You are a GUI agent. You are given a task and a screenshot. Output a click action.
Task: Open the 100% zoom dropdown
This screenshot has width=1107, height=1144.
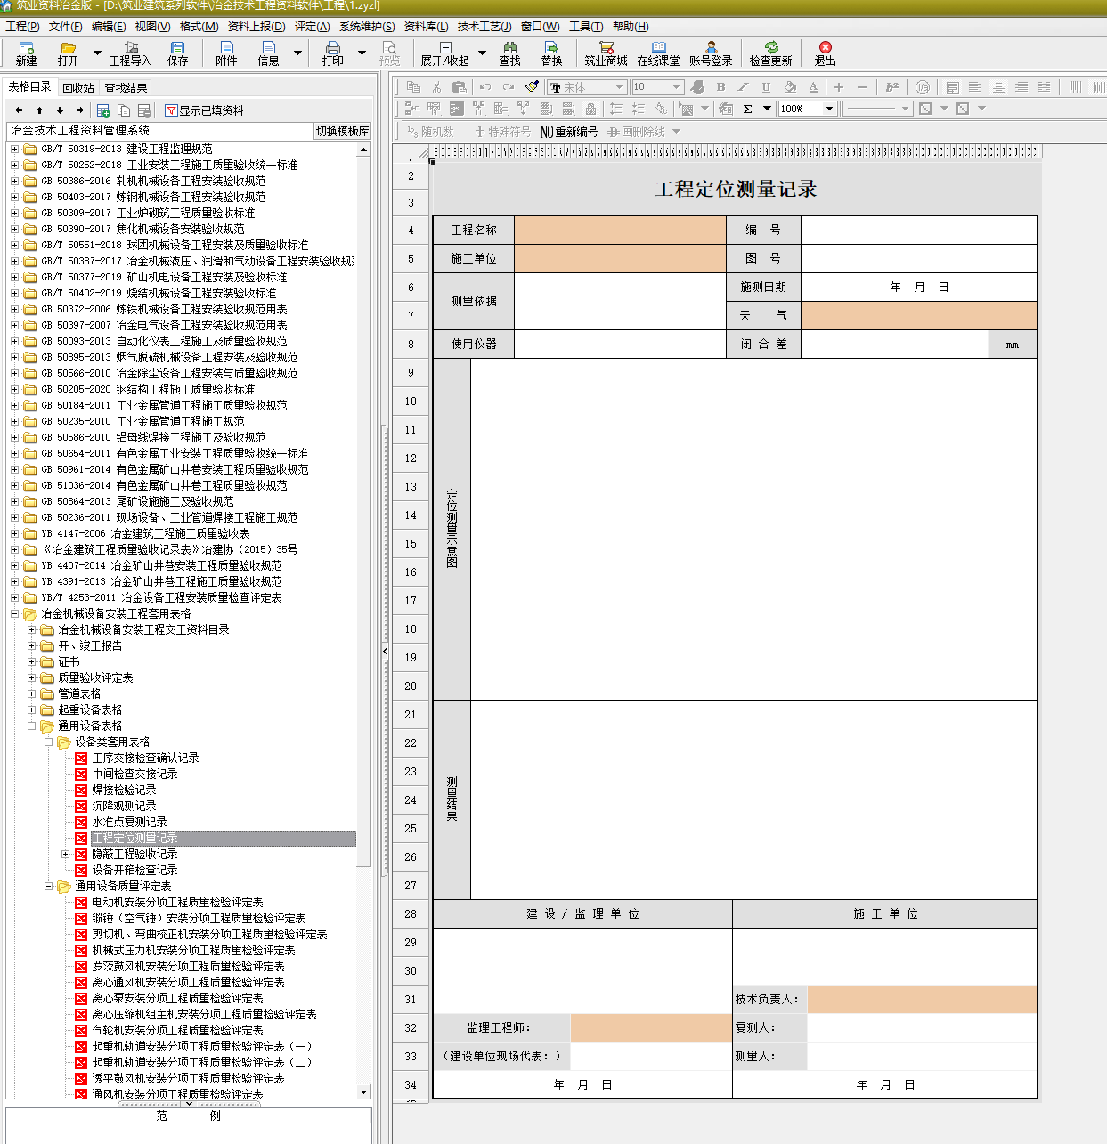tap(829, 109)
